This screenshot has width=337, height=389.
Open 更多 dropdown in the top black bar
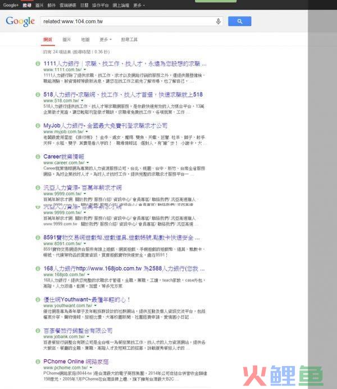[139, 5]
